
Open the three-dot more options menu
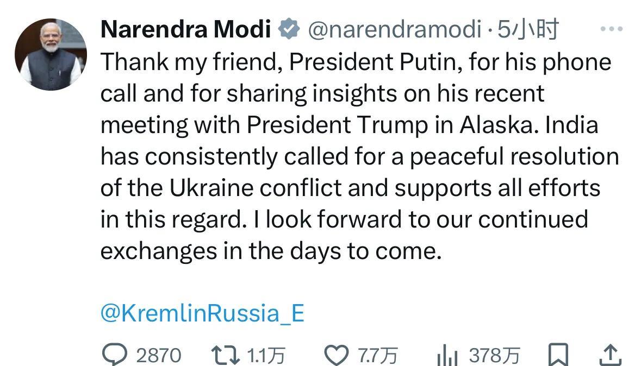pyautogui.click(x=611, y=29)
